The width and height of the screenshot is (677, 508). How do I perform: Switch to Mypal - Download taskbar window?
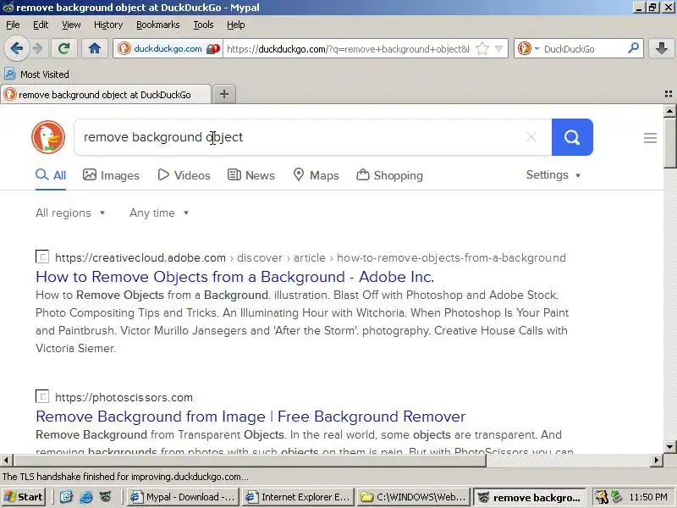(x=184, y=497)
